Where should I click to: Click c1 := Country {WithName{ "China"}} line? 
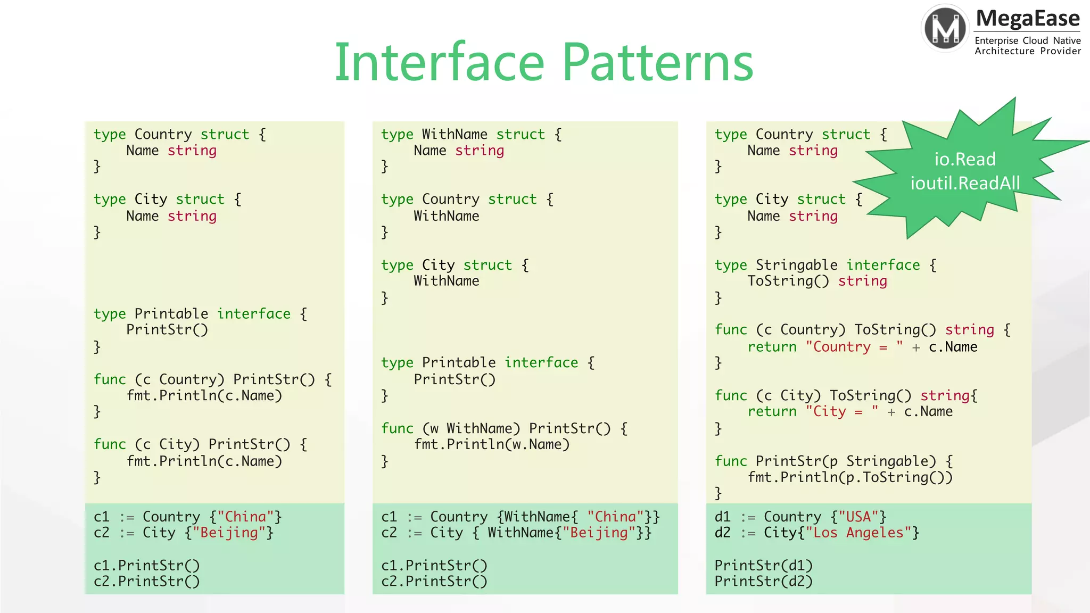(x=520, y=517)
